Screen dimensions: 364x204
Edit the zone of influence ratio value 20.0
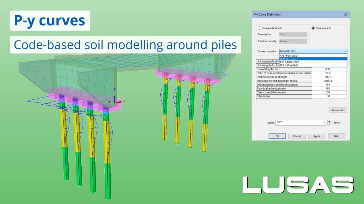coord(329,73)
